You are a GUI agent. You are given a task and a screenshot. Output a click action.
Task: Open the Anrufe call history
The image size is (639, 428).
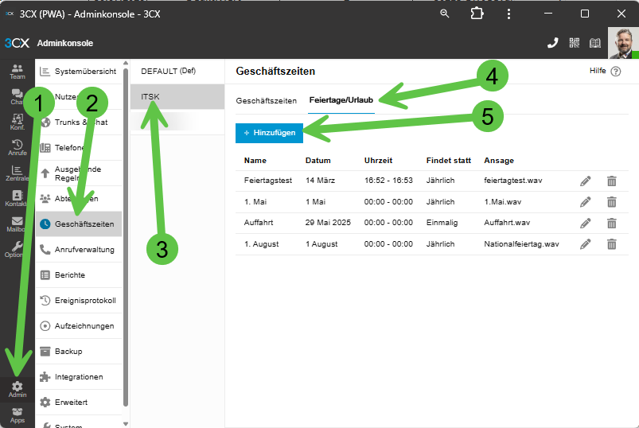(18, 148)
